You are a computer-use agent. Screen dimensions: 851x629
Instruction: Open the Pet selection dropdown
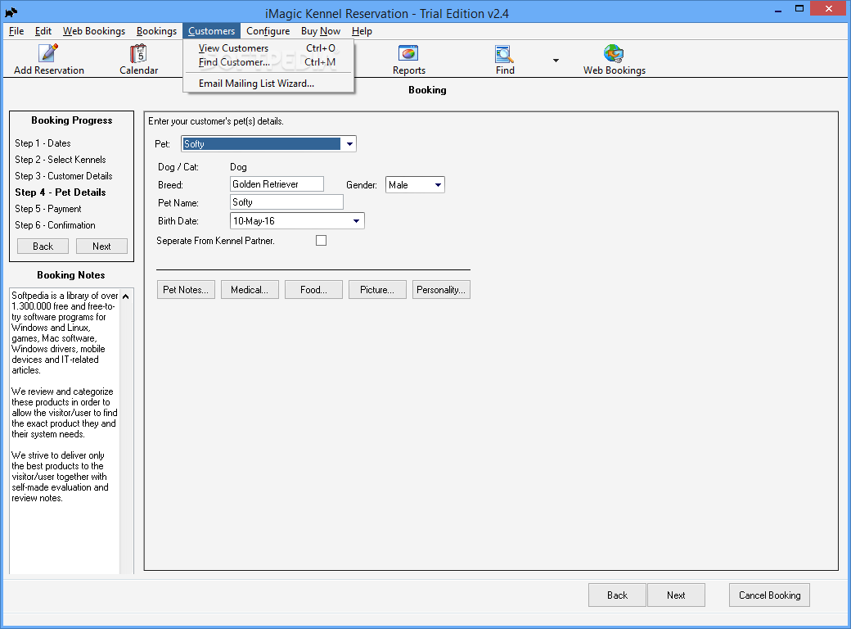click(x=349, y=144)
